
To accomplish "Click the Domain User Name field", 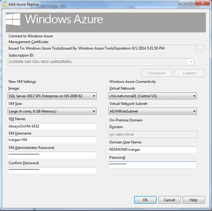I will point(153,149).
